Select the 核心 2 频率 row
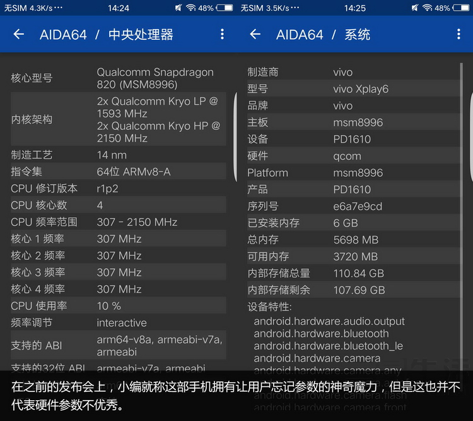 [x=119, y=256]
